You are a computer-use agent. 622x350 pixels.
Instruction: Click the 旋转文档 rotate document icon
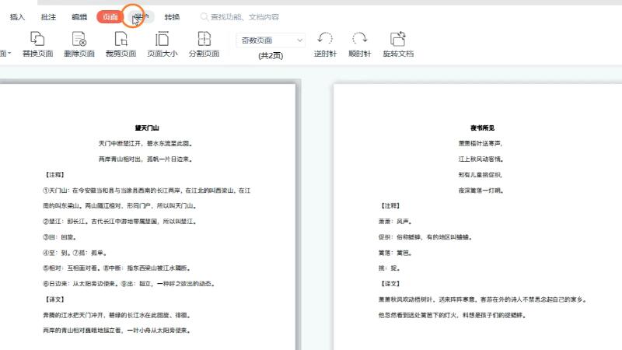click(x=397, y=44)
